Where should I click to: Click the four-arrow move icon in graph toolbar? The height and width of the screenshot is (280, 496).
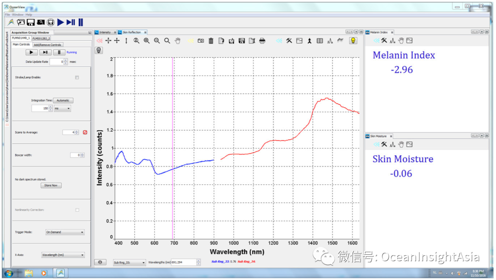117,41
